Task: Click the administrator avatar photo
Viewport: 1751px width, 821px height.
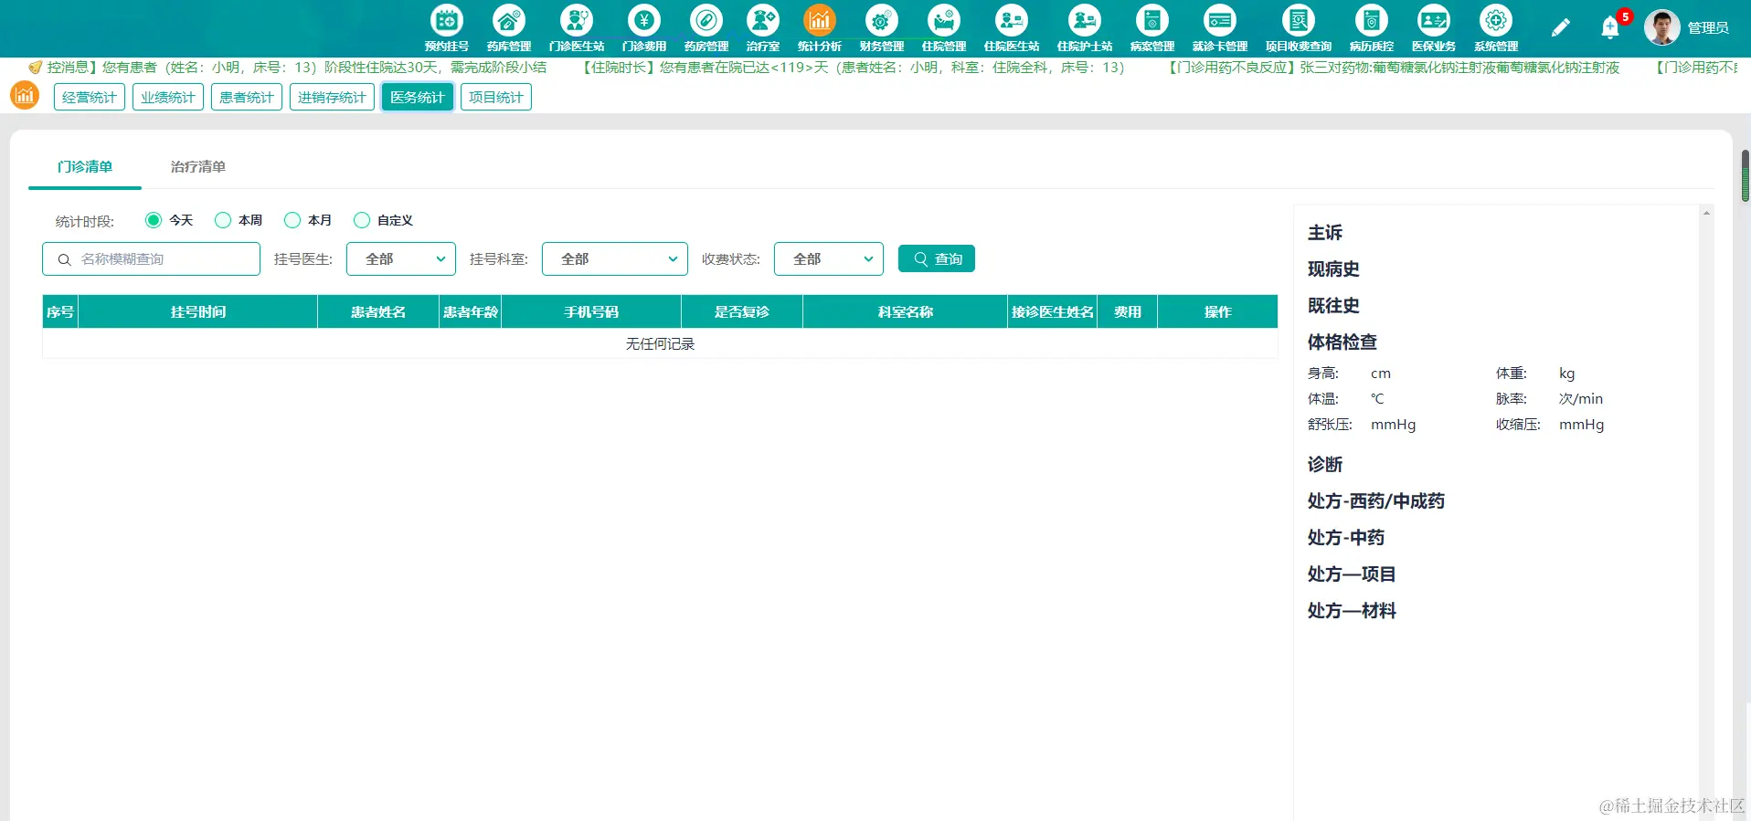Action: pos(1661,27)
